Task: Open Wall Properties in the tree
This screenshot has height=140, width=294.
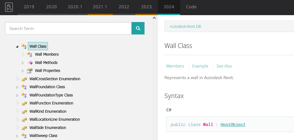Action: tap(48, 71)
